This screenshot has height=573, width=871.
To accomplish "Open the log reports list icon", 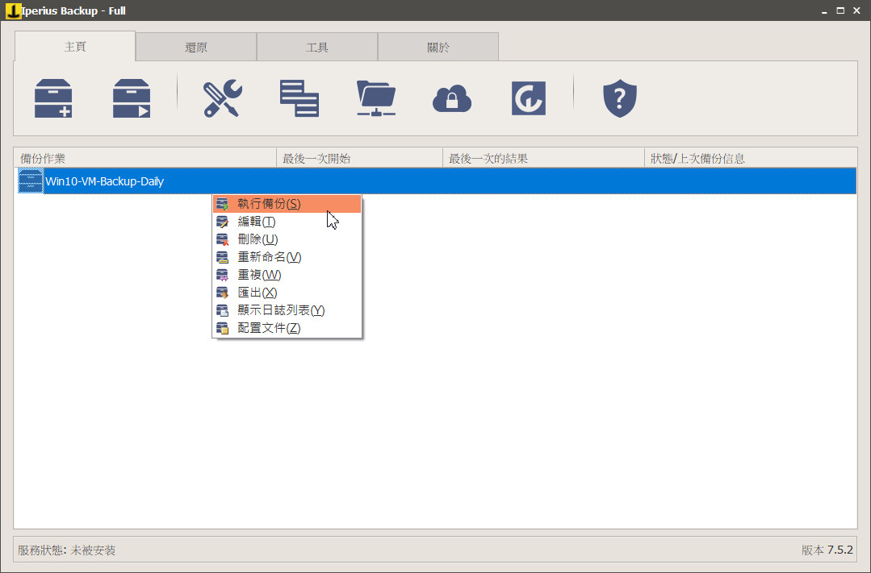I will click(x=299, y=98).
